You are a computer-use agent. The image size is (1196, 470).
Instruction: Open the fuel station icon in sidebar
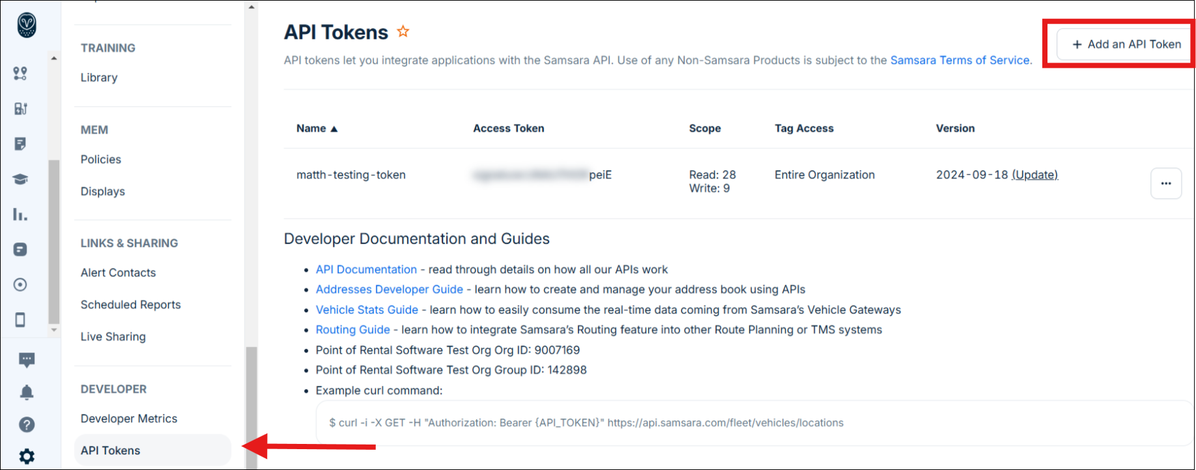click(x=21, y=109)
